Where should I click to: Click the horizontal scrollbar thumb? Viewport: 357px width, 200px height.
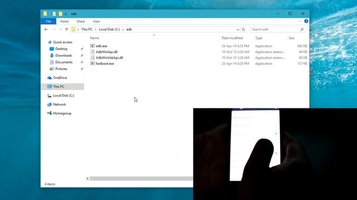tap(141, 179)
